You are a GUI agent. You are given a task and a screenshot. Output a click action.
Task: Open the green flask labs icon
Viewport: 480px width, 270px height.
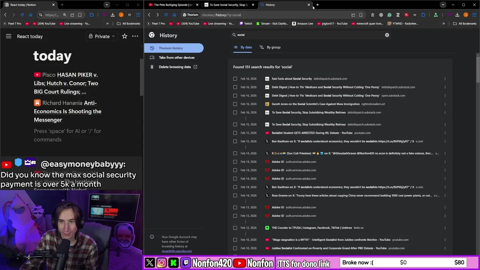(x=436, y=15)
